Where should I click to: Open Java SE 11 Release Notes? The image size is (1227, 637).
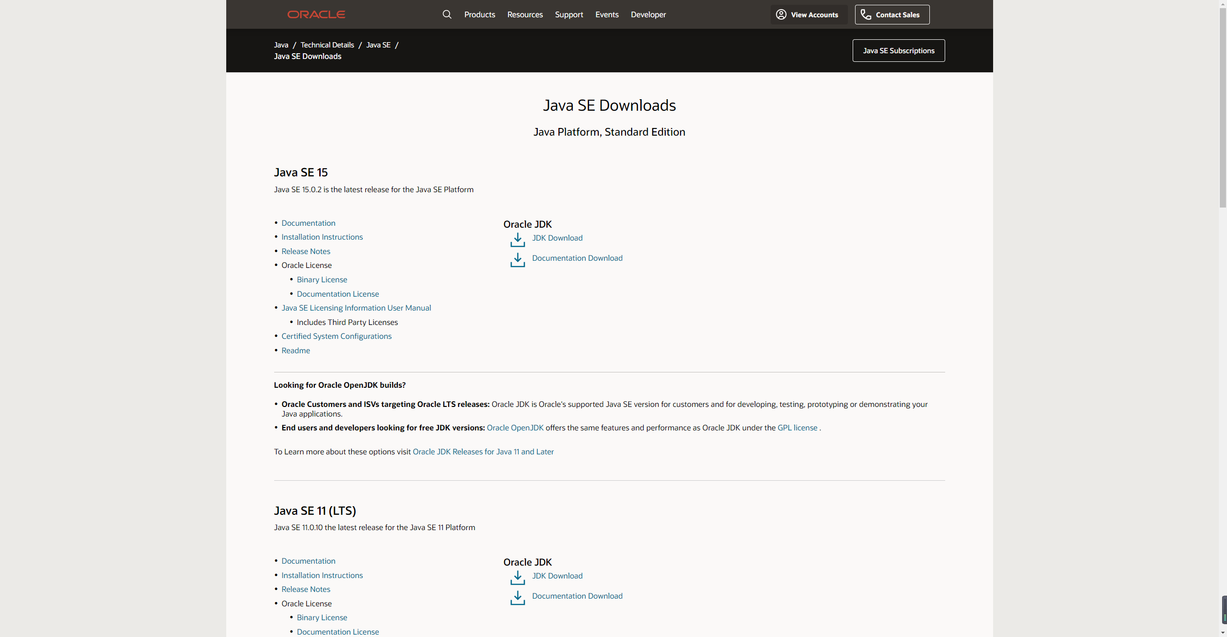[306, 589]
